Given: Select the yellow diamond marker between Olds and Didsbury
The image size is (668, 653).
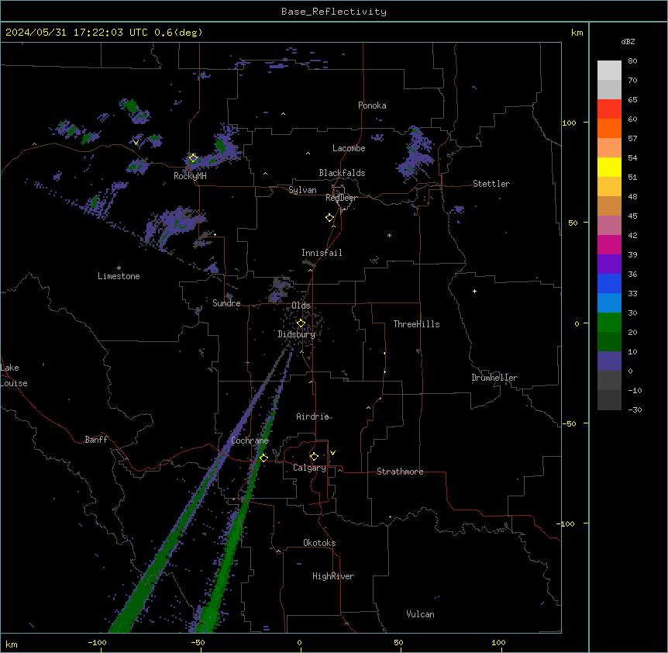Looking at the screenshot, I should point(301,323).
